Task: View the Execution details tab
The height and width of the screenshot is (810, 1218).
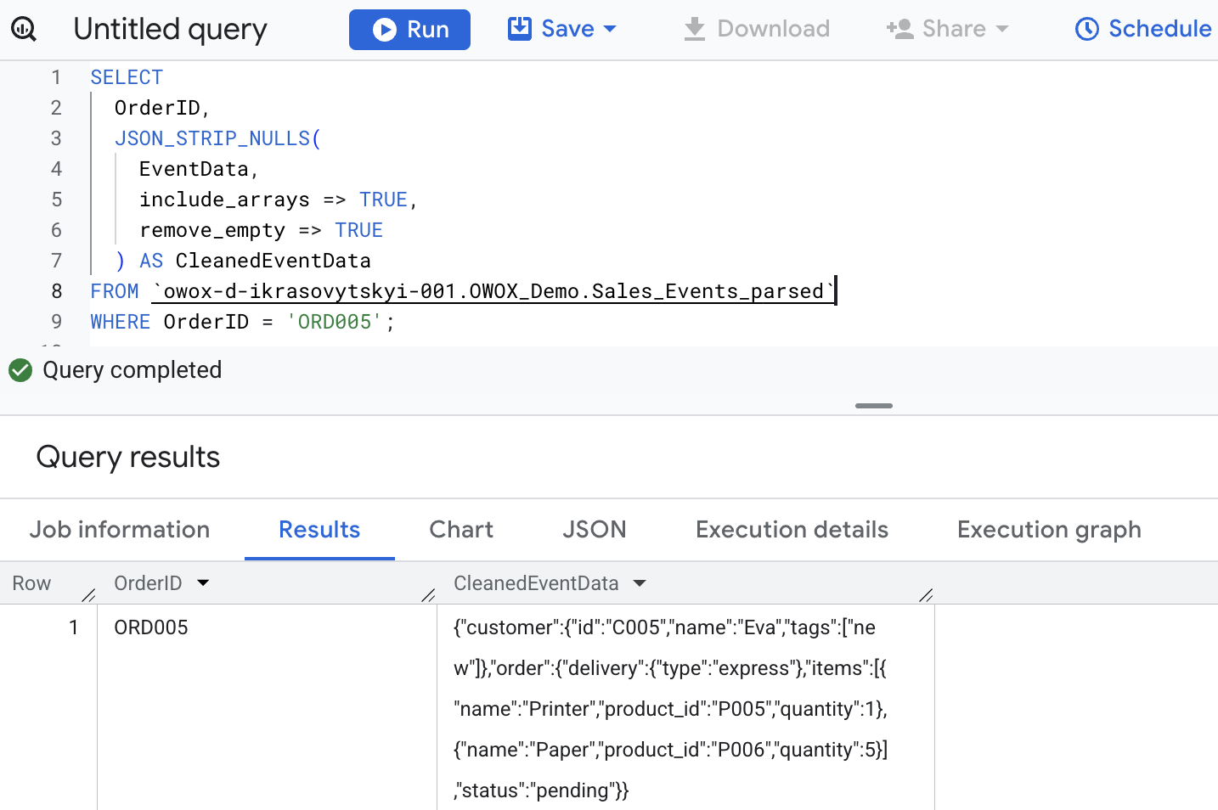Action: (792, 530)
